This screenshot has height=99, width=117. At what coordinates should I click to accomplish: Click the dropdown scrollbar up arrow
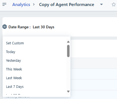[68, 42]
